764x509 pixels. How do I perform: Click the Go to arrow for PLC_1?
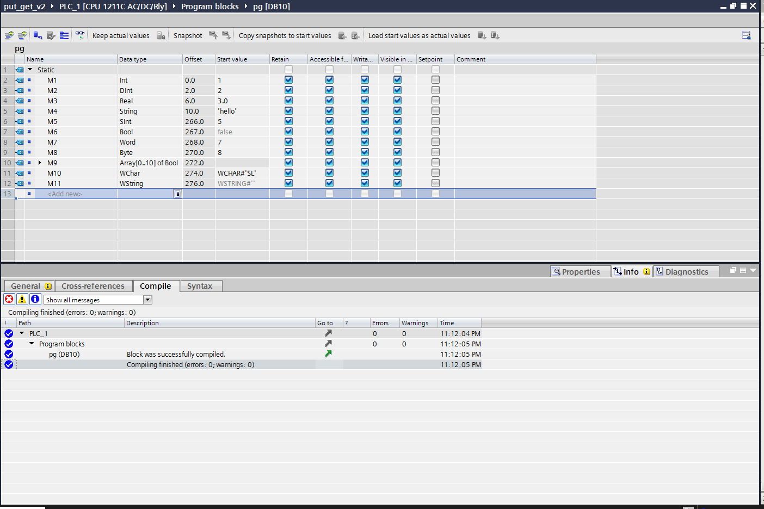328,333
